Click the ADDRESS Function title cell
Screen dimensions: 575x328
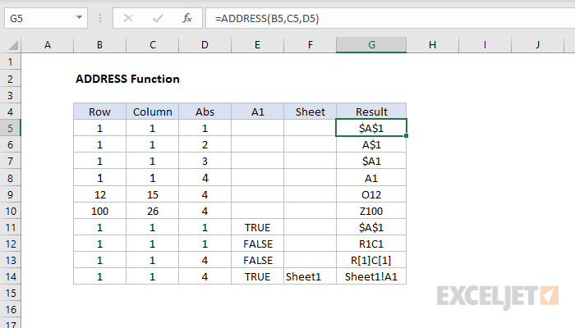tap(127, 80)
